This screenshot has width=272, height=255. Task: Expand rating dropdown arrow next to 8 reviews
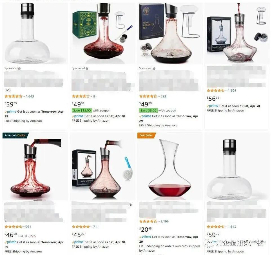(92, 97)
